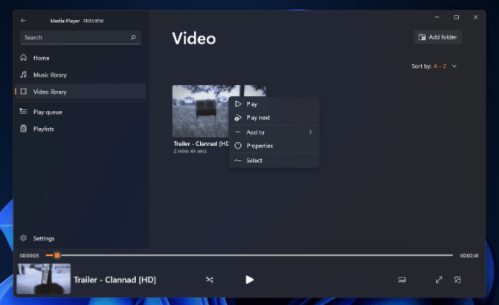Click the Trailer - Clannad video thumbnail
499x305 pixels.
201,111
